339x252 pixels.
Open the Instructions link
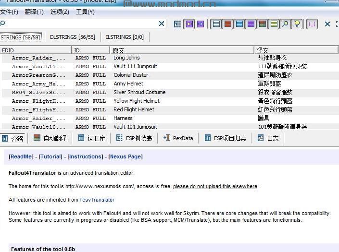86,156
